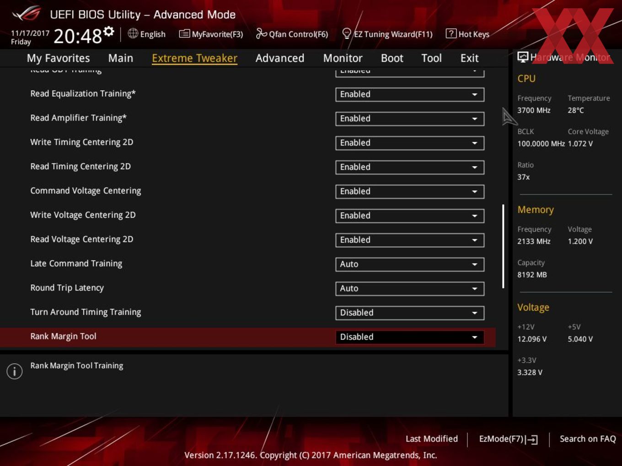This screenshot has width=622, height=466.
Task: Select Write Timing Centering 2D label
Action: click(x=82, y=142)
